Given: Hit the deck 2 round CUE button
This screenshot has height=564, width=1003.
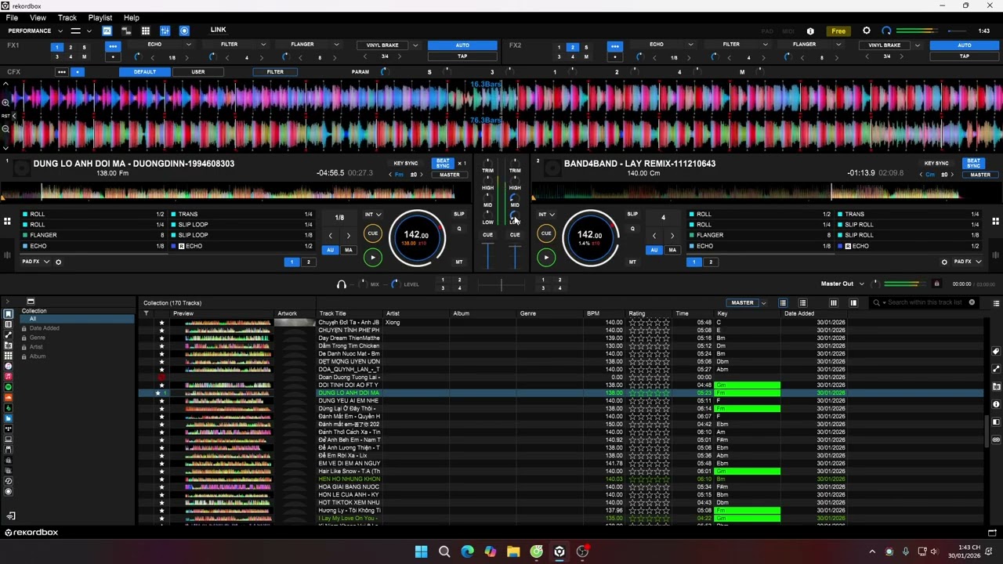Looking at the screenshot, I should pos(546,233).
